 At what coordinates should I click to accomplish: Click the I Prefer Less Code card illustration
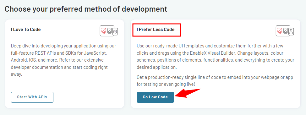tap(285, 31)
